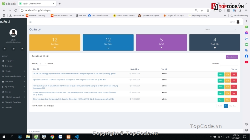Screen dimensions: 250x140
Task: Click Xem for Samsung Galaxy M32 article
Action: coord(221,93)
